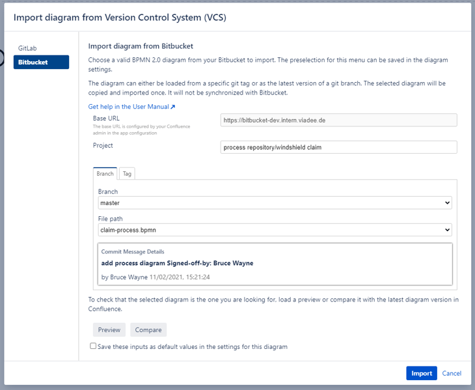Click the Preview button

click(x=109, y=329)
